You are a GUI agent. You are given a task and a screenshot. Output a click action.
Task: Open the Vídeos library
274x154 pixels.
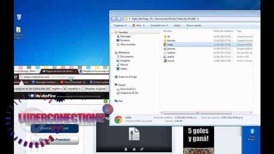[124, 69]
